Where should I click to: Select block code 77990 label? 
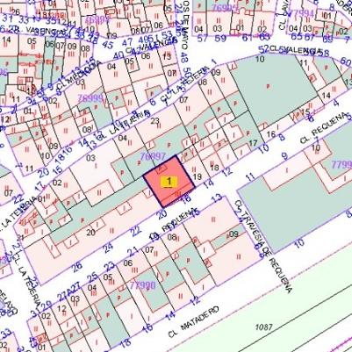pyautogui.click(x=143, y=285)
